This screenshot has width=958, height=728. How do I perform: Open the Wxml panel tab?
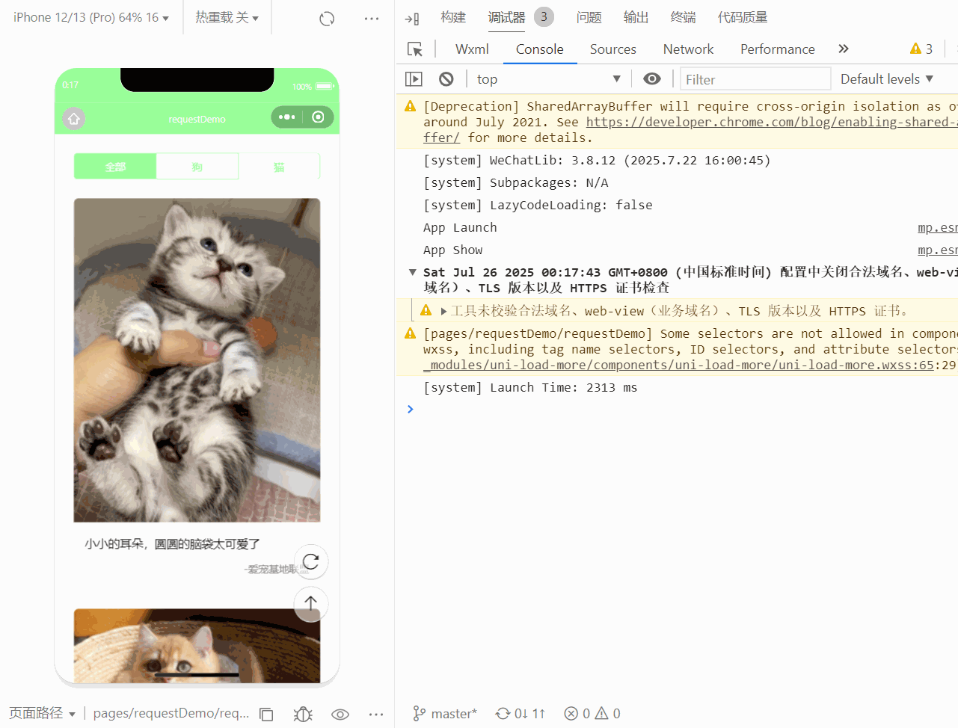[472, 49]
